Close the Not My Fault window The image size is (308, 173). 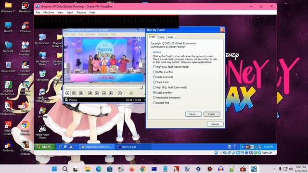(x=222, y=30)
